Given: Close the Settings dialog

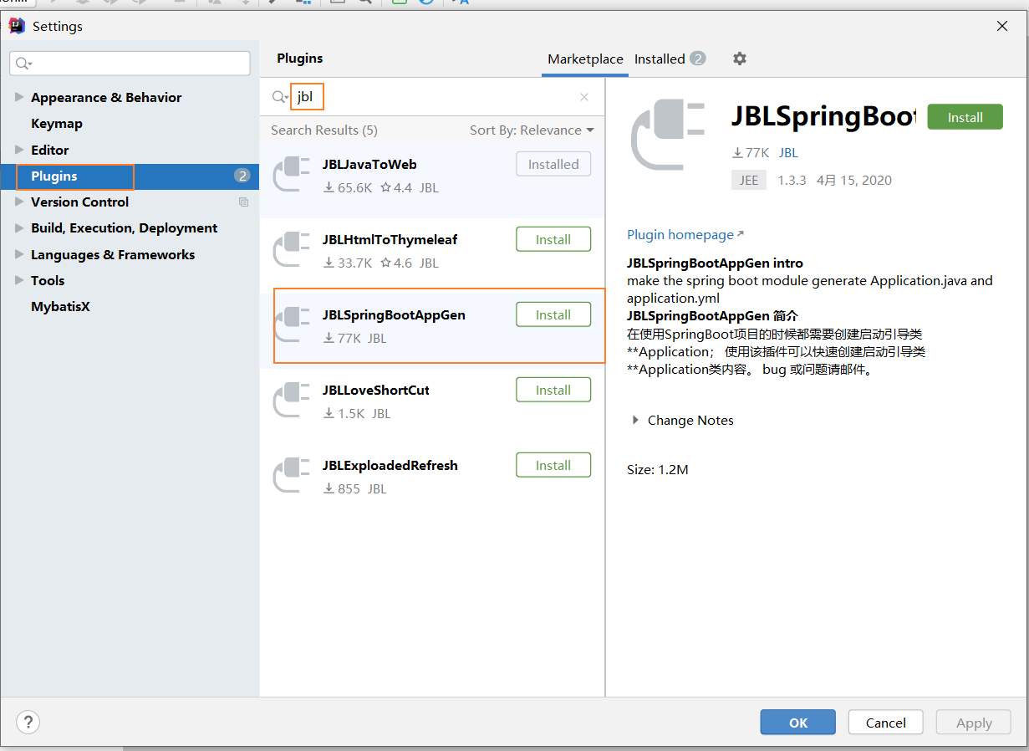Looking at the screenshot, I should (1002, 26).
